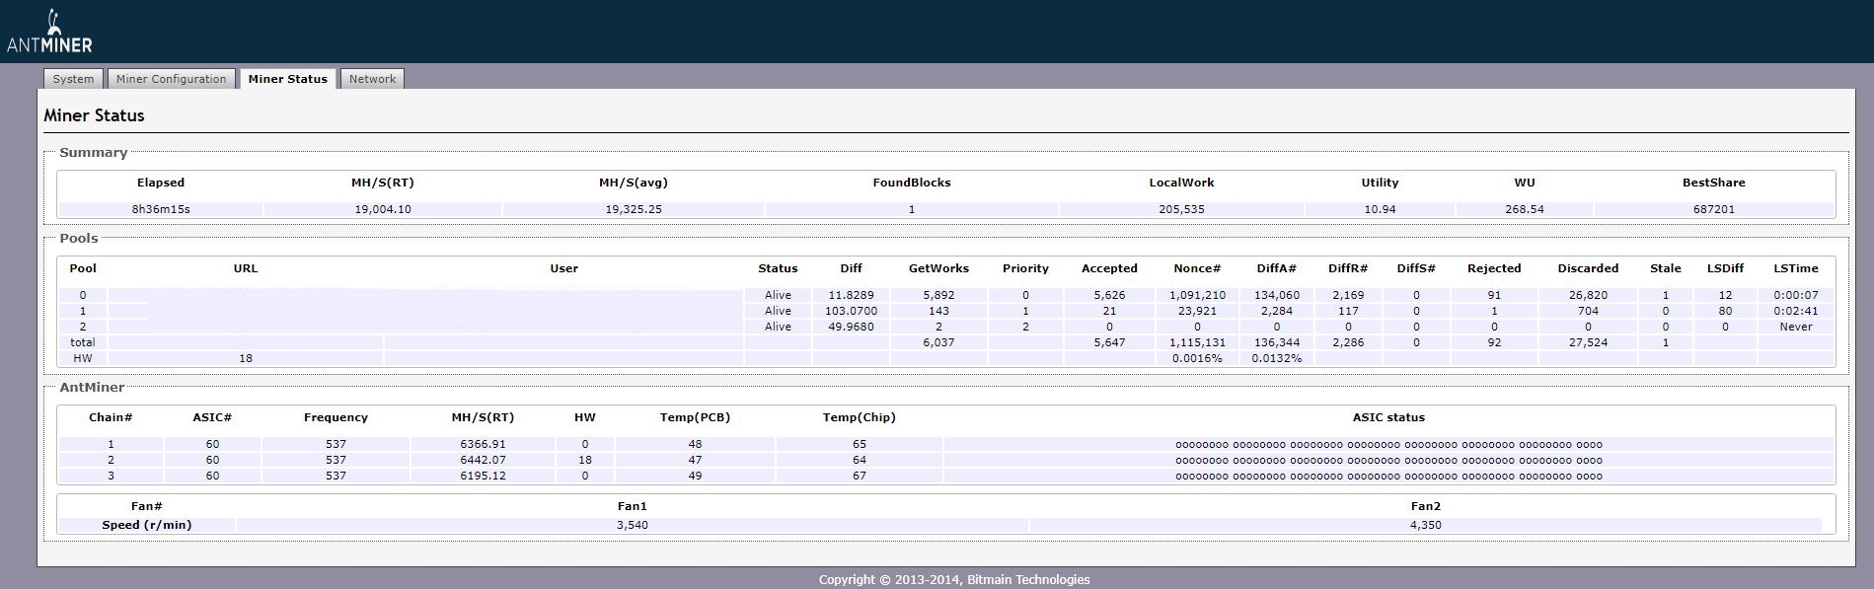Click the FoundBlocks column header
This screenshot has height=589, width=1874.
pyautogui.click(x=911, y=183)
